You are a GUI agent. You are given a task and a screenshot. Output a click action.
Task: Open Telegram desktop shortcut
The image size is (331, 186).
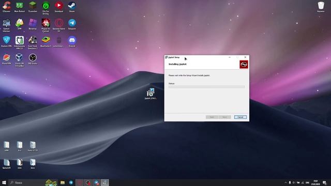click(x=72, y=24)
